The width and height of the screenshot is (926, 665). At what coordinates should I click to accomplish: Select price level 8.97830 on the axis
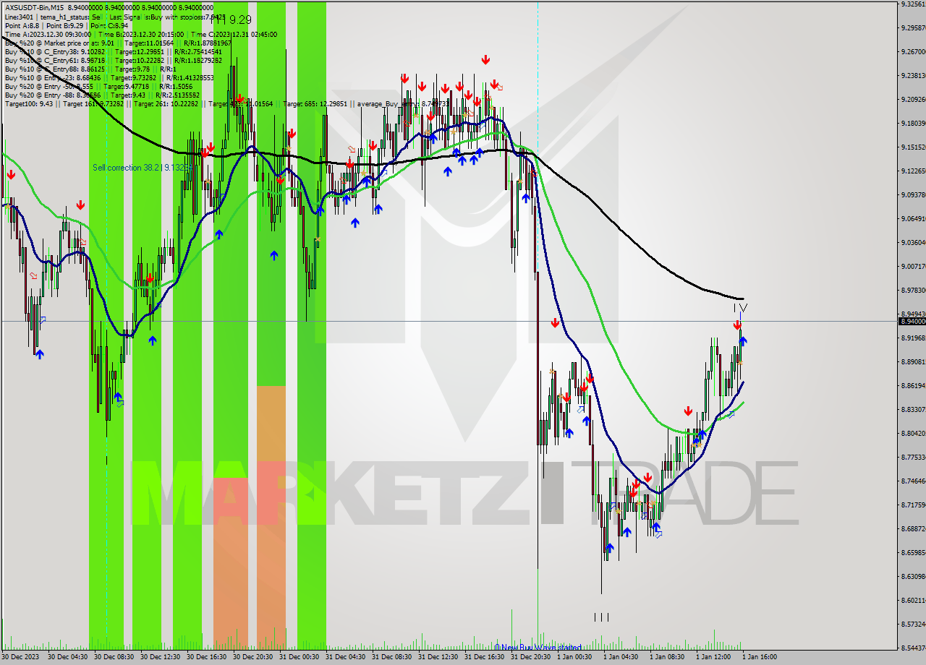coord(913,291)
